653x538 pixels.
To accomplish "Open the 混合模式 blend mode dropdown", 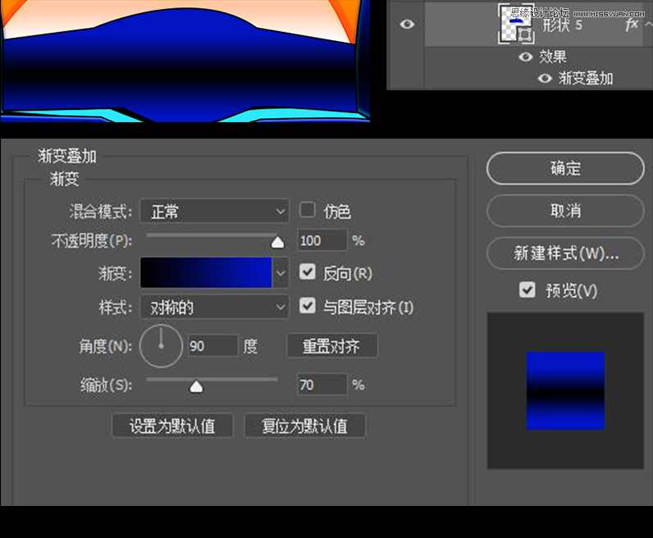I will pyautogui.click(x=214, y=212).
